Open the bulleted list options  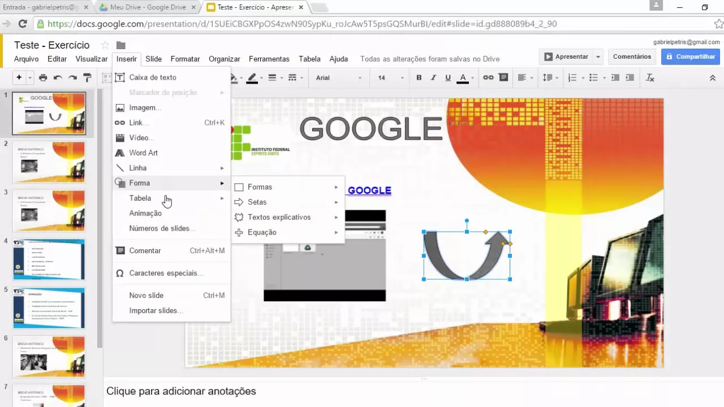597,77
